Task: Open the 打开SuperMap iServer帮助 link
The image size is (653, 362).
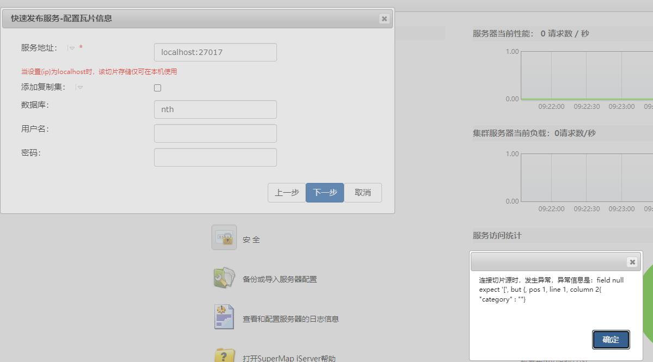Action: (x=289, y=359)
